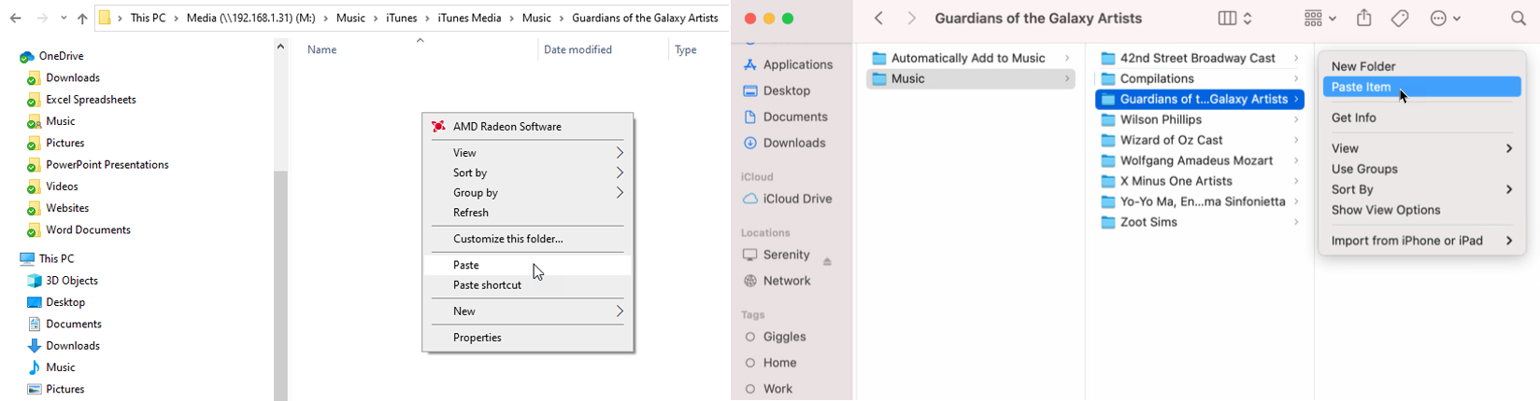Click Forward arrow in Windows Explorer
The height and width of the screenshot is (401, 1540).
coord(42,18)
